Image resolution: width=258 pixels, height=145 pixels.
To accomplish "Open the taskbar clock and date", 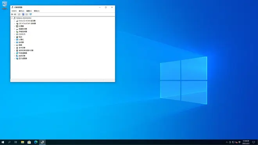I will [246, 142].
